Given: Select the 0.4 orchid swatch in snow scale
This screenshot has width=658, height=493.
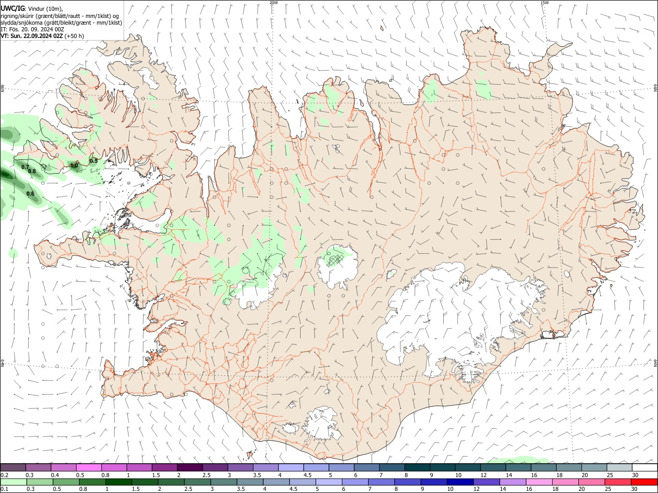Looking at the screenshot, I should pyautogui.click(x=63, y=467).
